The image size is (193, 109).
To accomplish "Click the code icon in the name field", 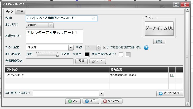I will 93,18.
